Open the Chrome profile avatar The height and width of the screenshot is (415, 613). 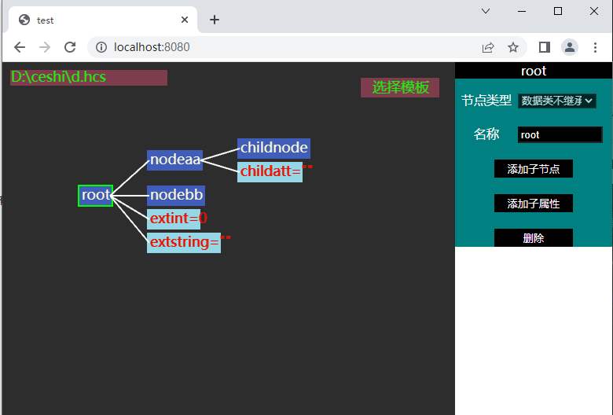tap(570, 47)
